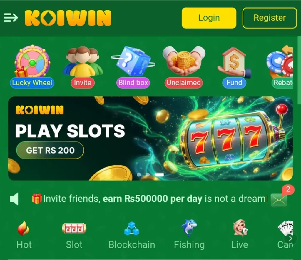Open the hamburger side menu
This screenshot has width=301, height=260.
(11, 18)
